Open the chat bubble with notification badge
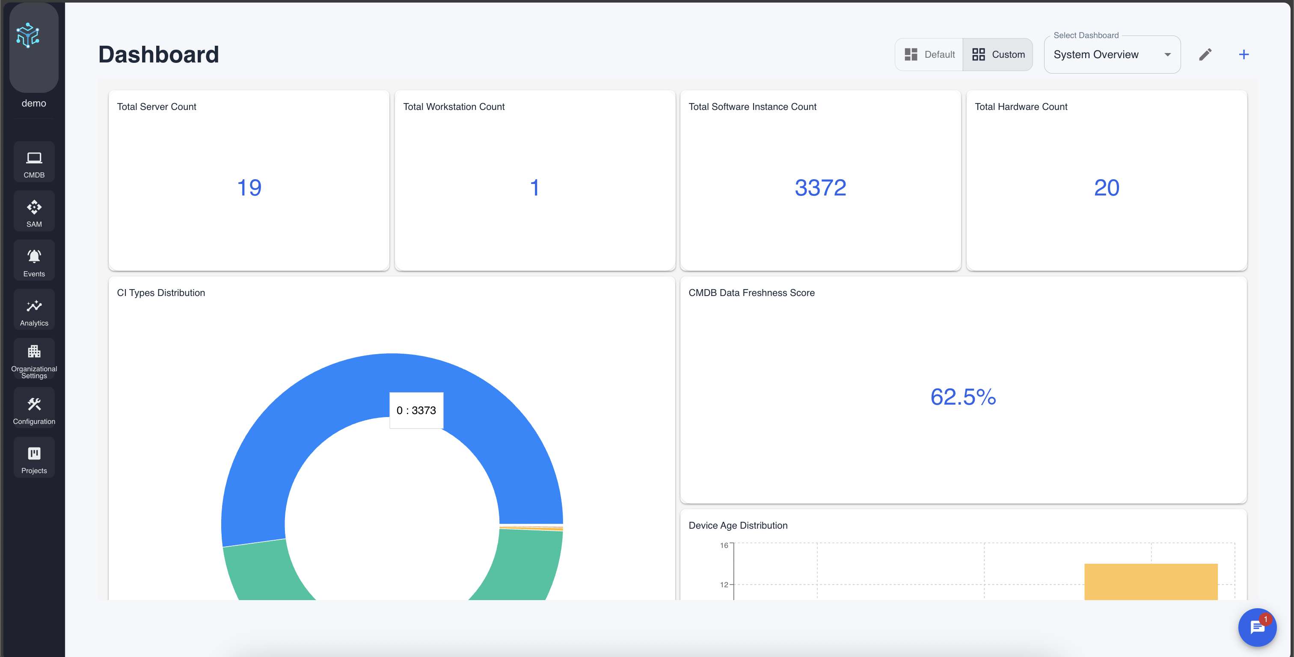 tap(1257, 627)
